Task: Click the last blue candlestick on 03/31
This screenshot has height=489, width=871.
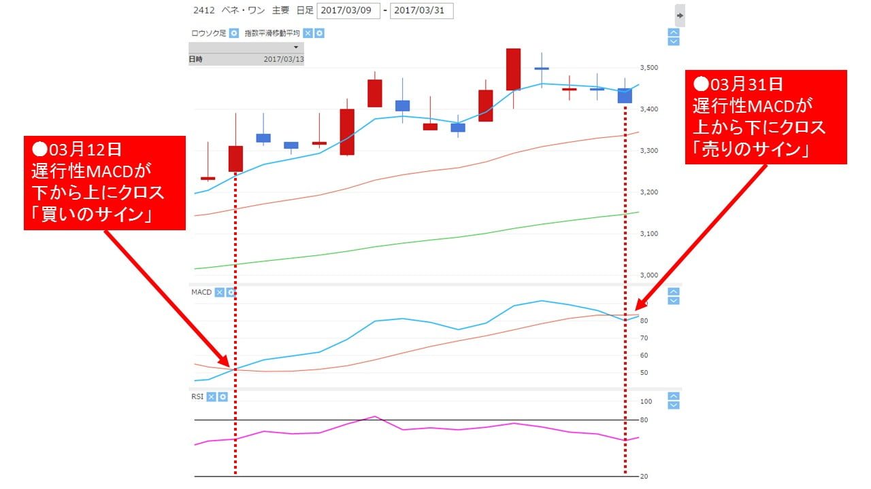Action: click(625, 96)
